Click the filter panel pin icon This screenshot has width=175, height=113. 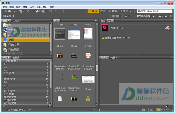pos(4,106)
